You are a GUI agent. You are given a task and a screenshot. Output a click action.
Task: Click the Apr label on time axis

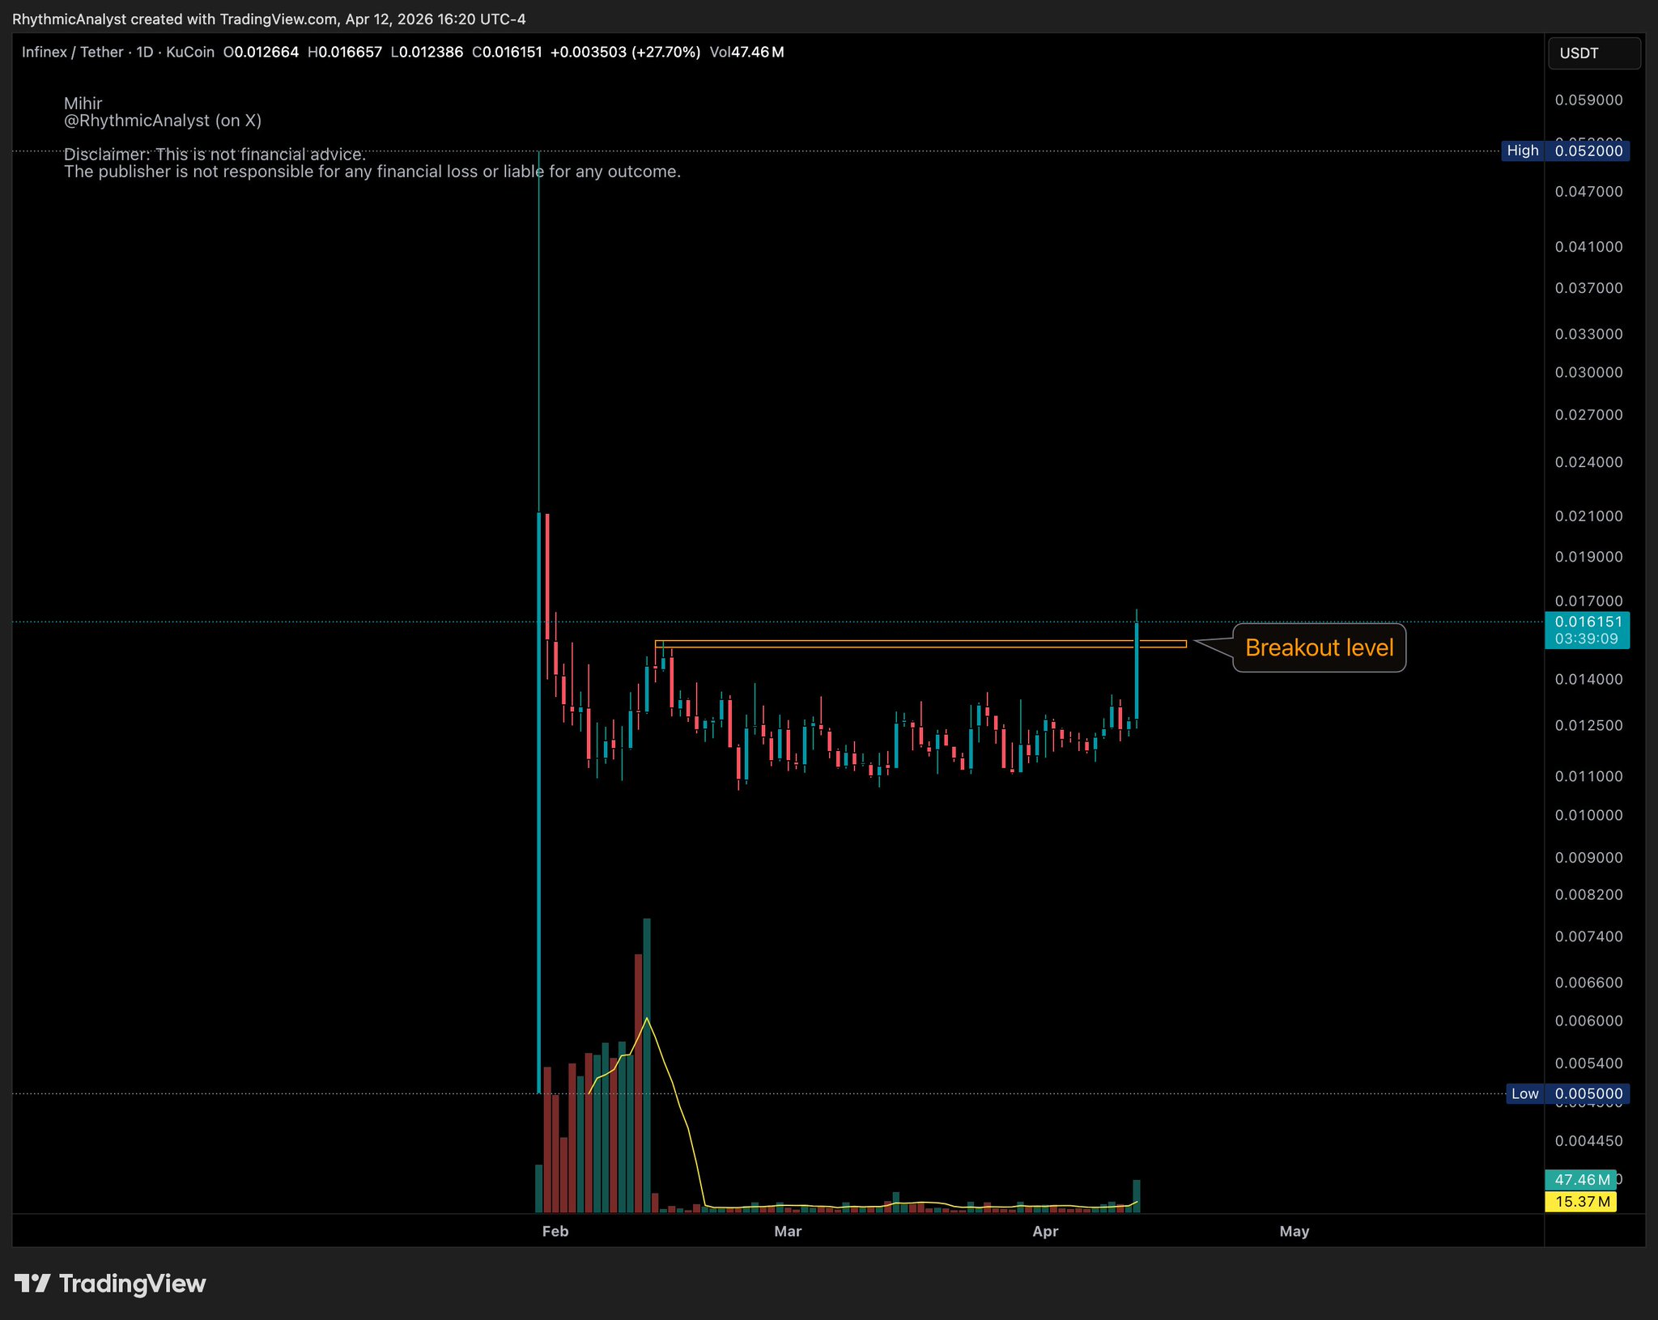click(x=1045, y=1231)
